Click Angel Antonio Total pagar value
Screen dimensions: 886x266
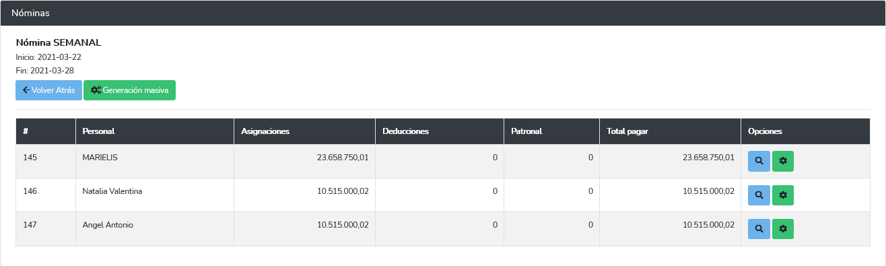[x=708, y=225]
